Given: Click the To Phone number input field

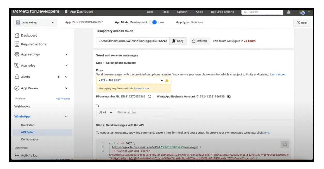Looking at the screenshot, I should 143,112.
